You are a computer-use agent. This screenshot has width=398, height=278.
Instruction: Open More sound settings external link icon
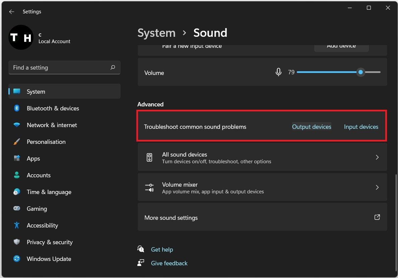pyautogui.click(x=377, y=217)
